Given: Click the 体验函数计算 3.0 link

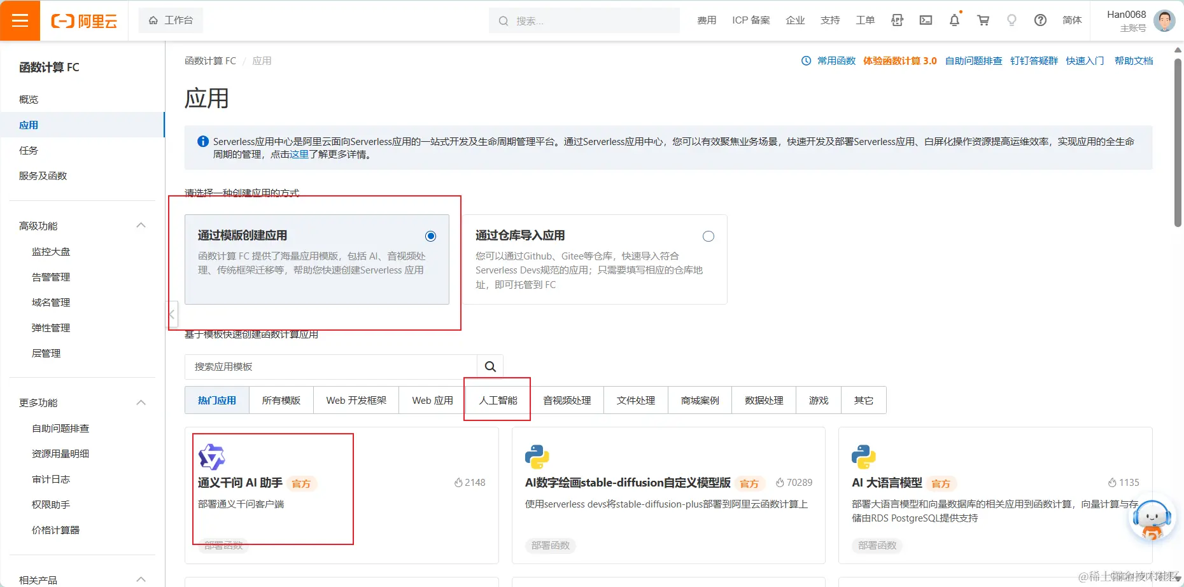Looking at the screenshot, I should pos(900,60).
